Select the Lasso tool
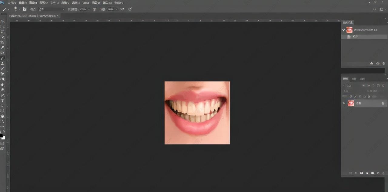The height and width of the screenshot is (192, 388). tap(2, 31)
